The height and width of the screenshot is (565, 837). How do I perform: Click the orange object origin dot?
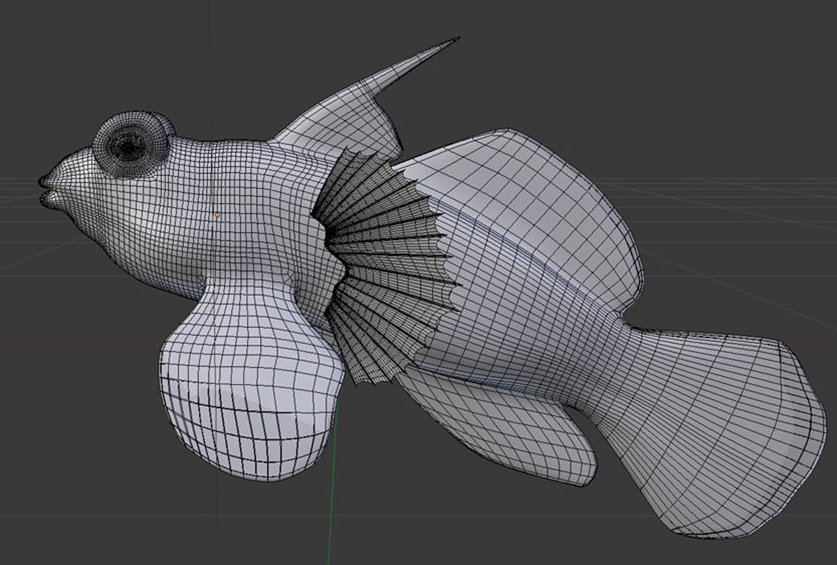pyautogui.click(x=217, y=215)
